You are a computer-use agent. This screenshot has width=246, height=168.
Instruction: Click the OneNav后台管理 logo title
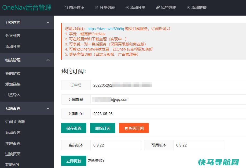tap(27, 8)
